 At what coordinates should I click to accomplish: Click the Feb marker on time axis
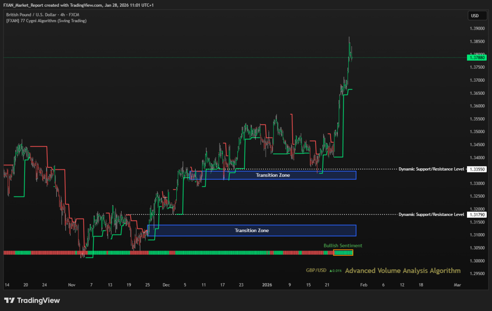pyautogui.click(x=364, y=285)
